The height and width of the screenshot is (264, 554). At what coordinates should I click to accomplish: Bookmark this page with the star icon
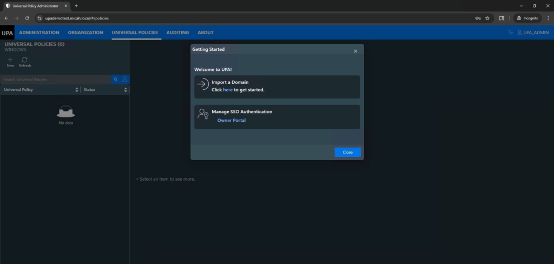click(487, 18)
